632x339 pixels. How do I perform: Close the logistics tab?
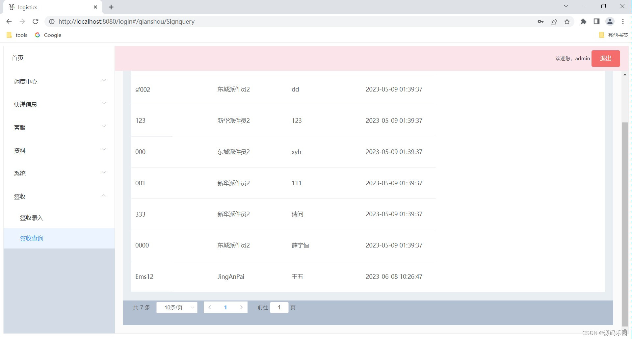[95, 7]
